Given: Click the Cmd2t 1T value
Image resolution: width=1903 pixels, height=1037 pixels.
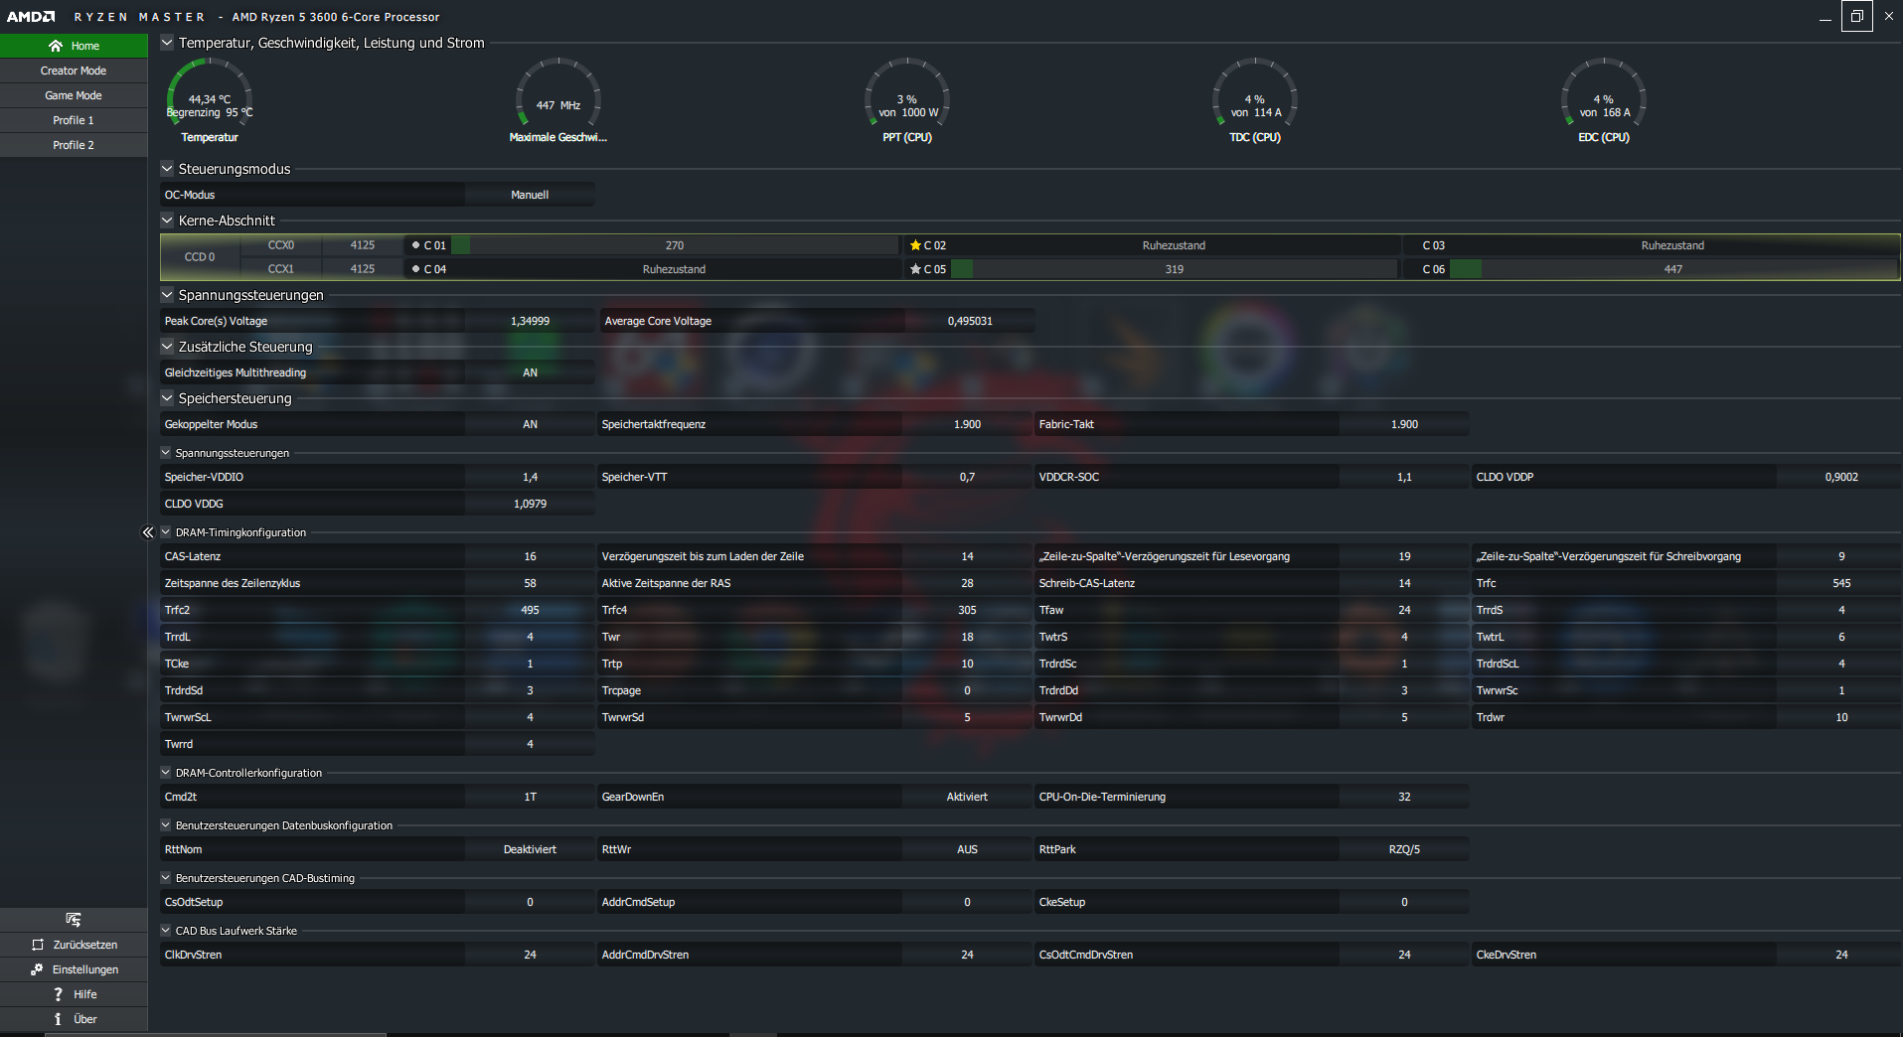Looking at the screenshot, I should click(530, 797).
